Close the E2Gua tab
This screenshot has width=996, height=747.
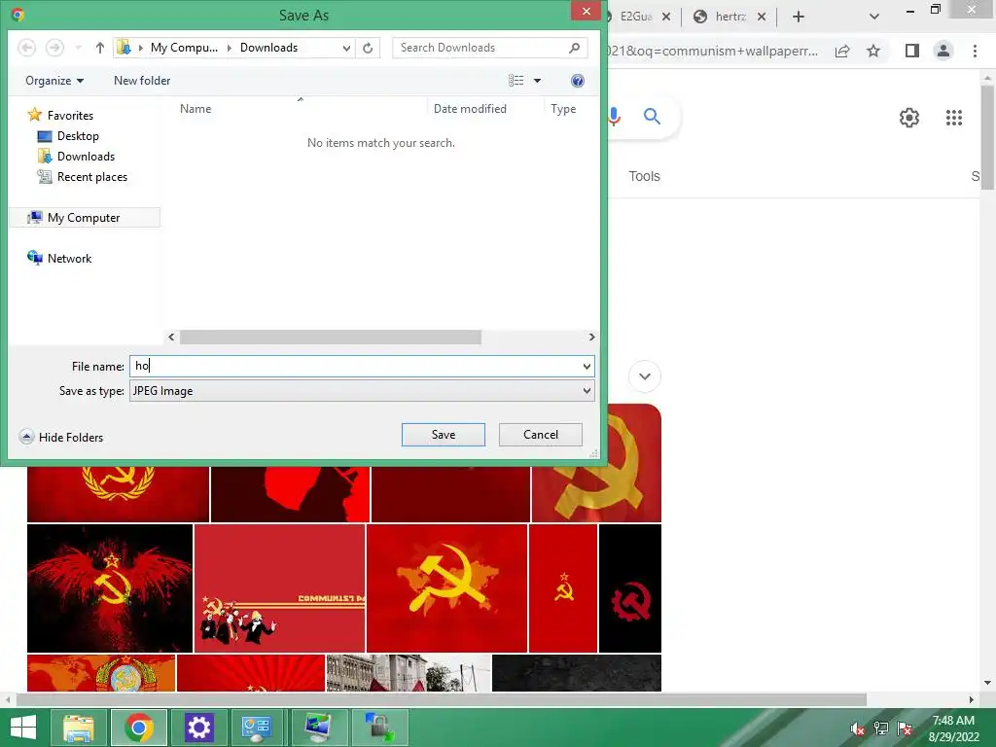(666, 17)
